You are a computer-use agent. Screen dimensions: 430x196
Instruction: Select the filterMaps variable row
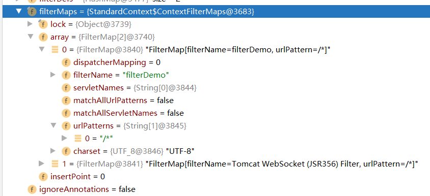coord(216,12)
